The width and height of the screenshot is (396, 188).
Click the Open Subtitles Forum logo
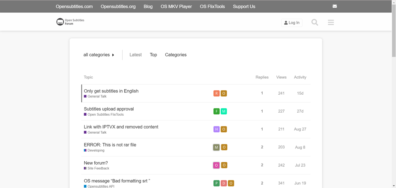[70, 22]
